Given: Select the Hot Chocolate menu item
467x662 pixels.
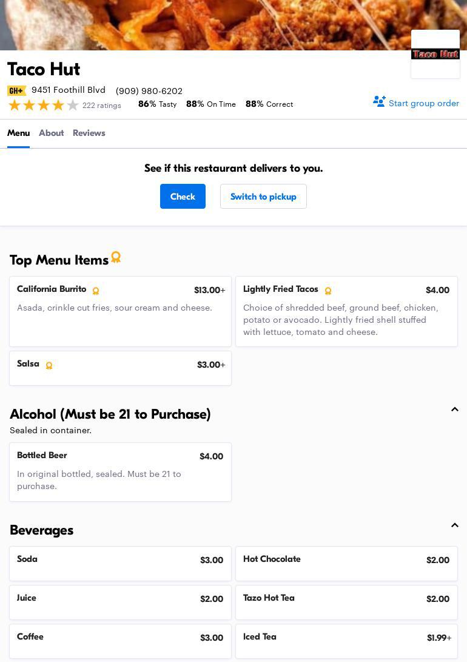Looking at the screenshot, I should point(346,563).
